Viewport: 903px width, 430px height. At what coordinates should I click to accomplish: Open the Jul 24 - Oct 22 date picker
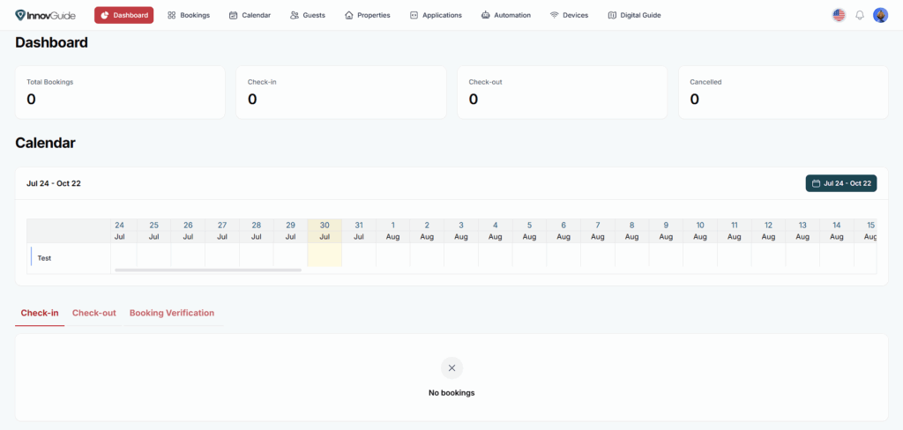pos(840,183)
